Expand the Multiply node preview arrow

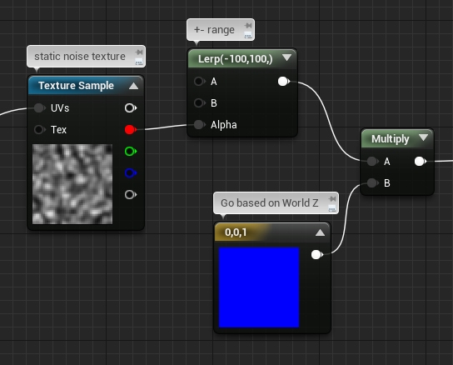tap(424, 137)
